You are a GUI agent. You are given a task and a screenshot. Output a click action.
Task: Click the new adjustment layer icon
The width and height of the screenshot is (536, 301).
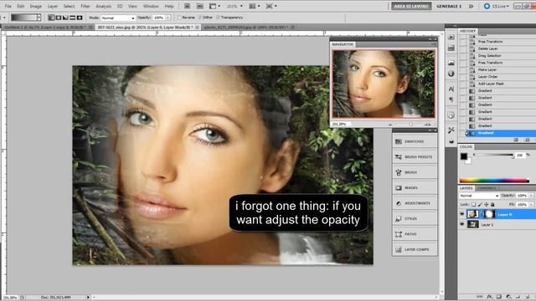pyautogui.click(x=508, y=297)
